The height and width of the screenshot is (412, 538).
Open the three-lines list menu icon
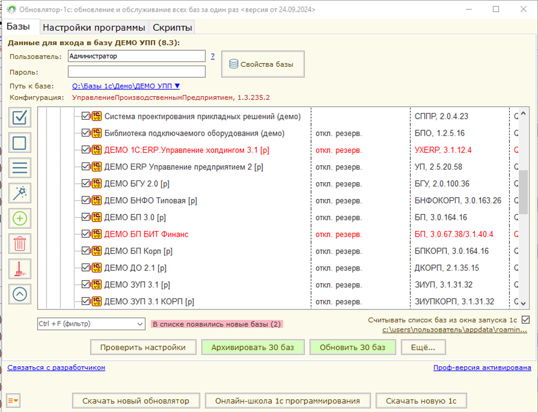(x=19, y=168)
